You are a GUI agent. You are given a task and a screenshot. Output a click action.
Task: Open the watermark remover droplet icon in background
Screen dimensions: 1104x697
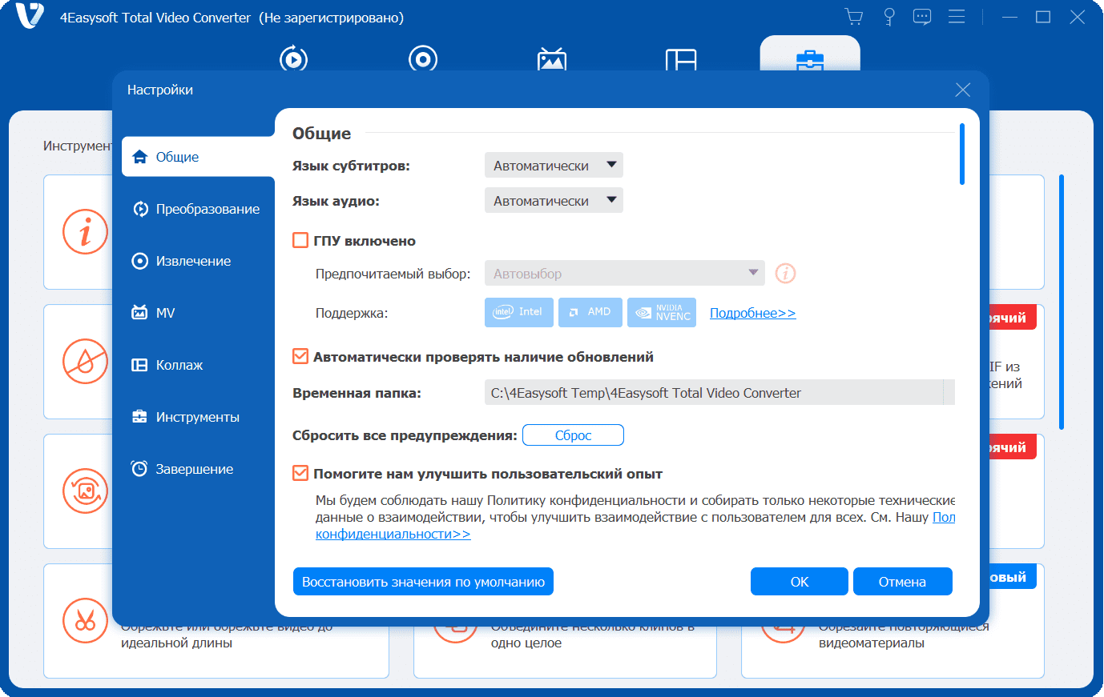pos(85,362)
